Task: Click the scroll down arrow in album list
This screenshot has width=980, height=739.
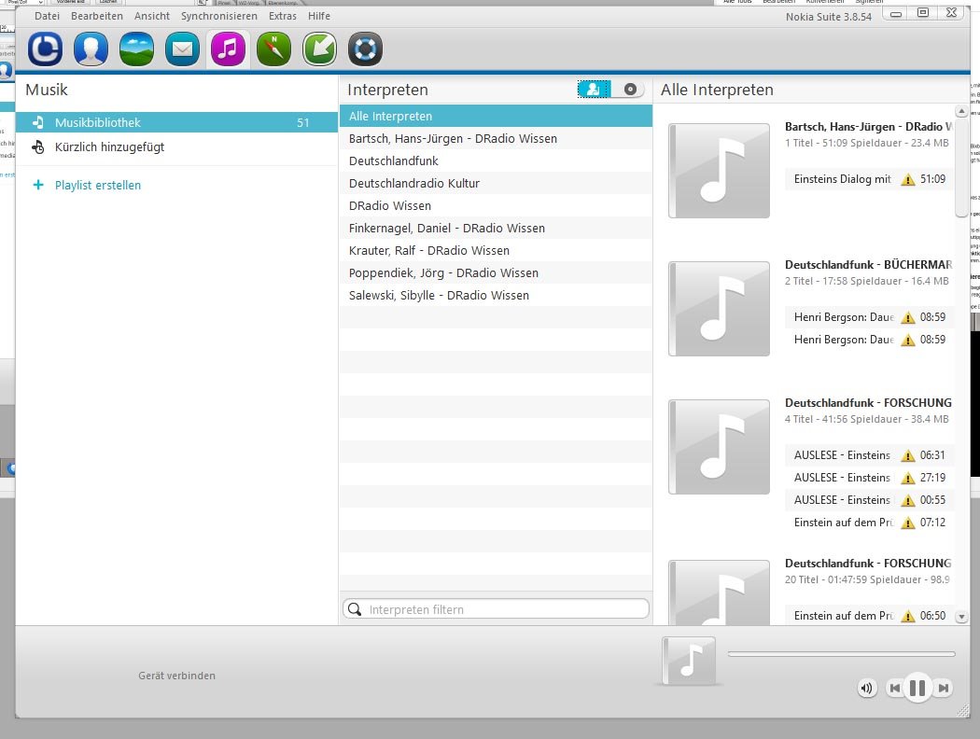Action: click(x=961, y=617)
